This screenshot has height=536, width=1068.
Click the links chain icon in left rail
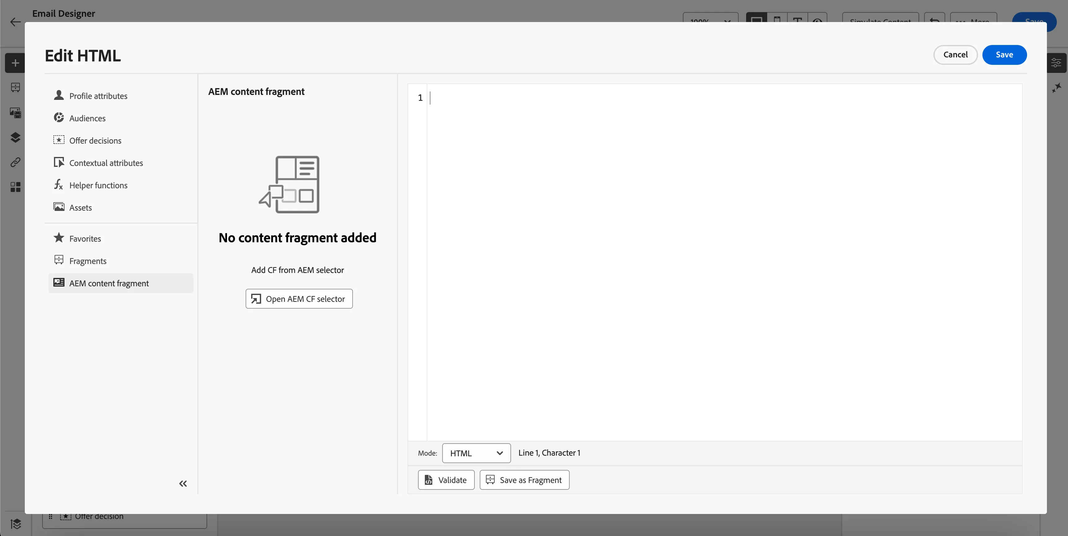(15, 162)
